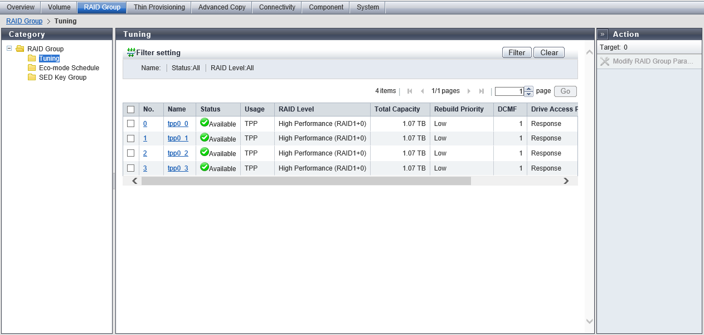This screenshot has width=704, height=335.
Task: Increment the page number spinner up
Action: (x=529, y=89)
